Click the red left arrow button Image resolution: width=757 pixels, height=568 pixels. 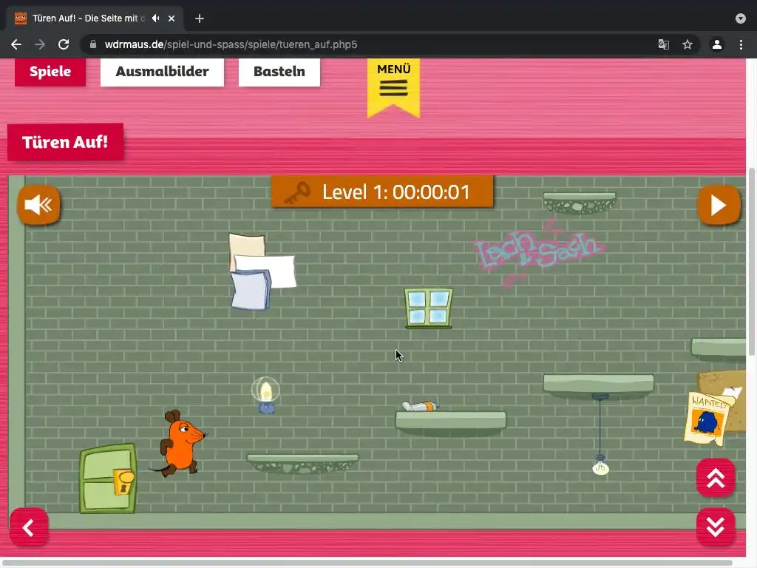(29, 527)
